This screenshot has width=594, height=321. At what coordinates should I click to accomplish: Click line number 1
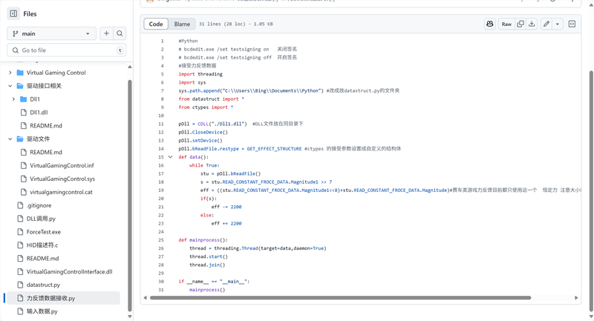tap(162, 41)
